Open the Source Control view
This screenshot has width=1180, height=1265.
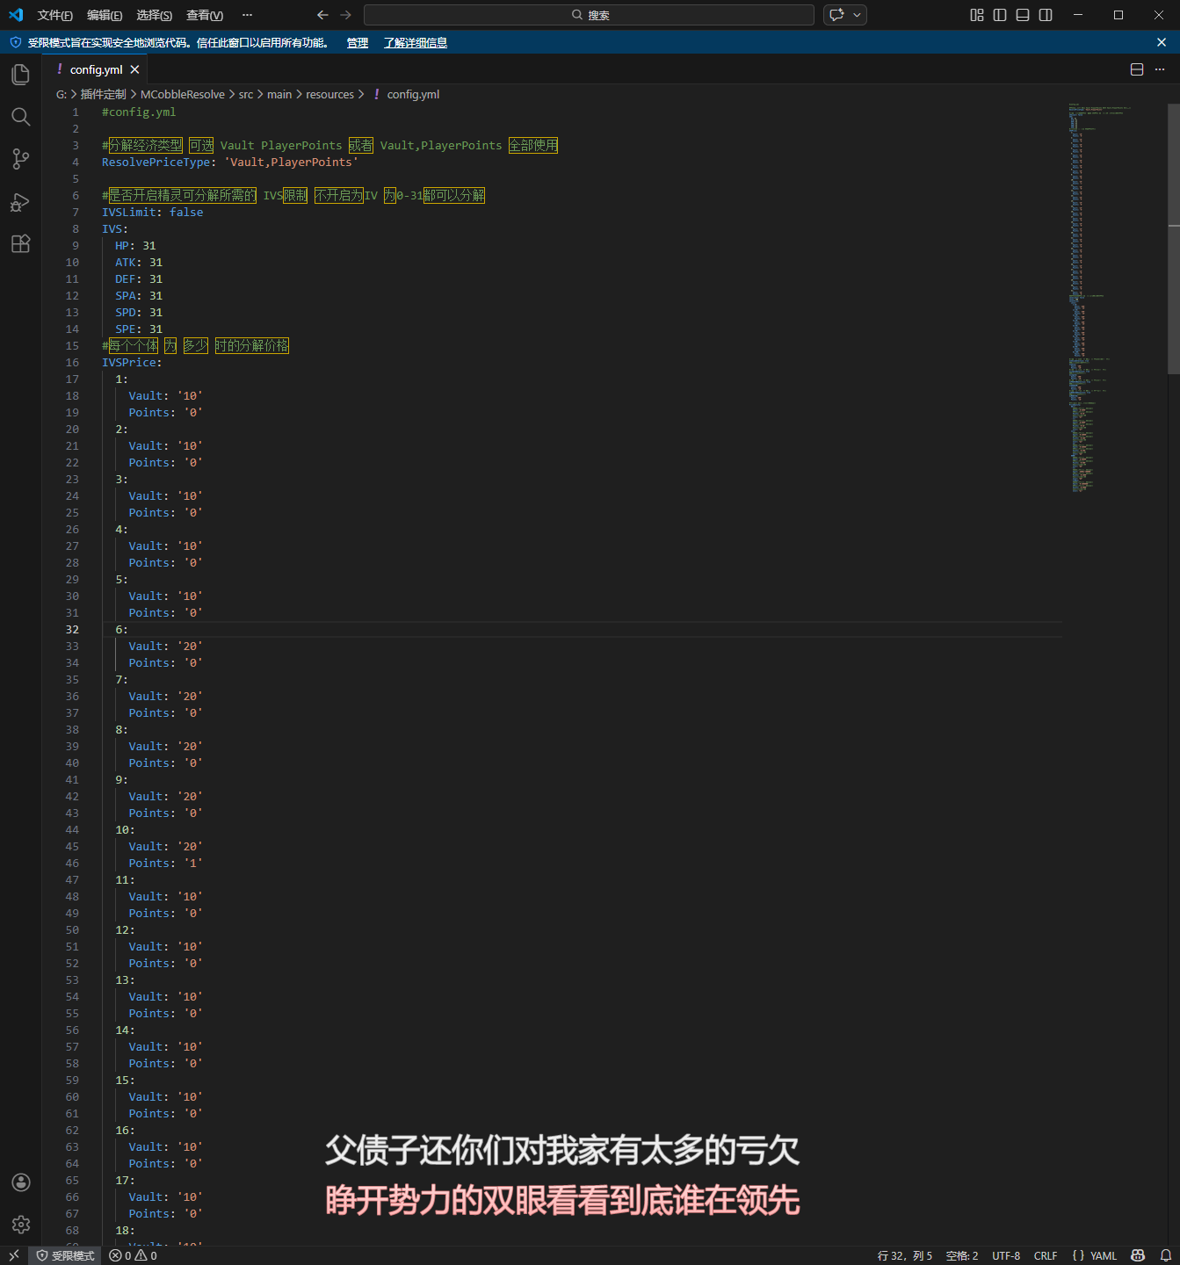click(x=20, y=159)
